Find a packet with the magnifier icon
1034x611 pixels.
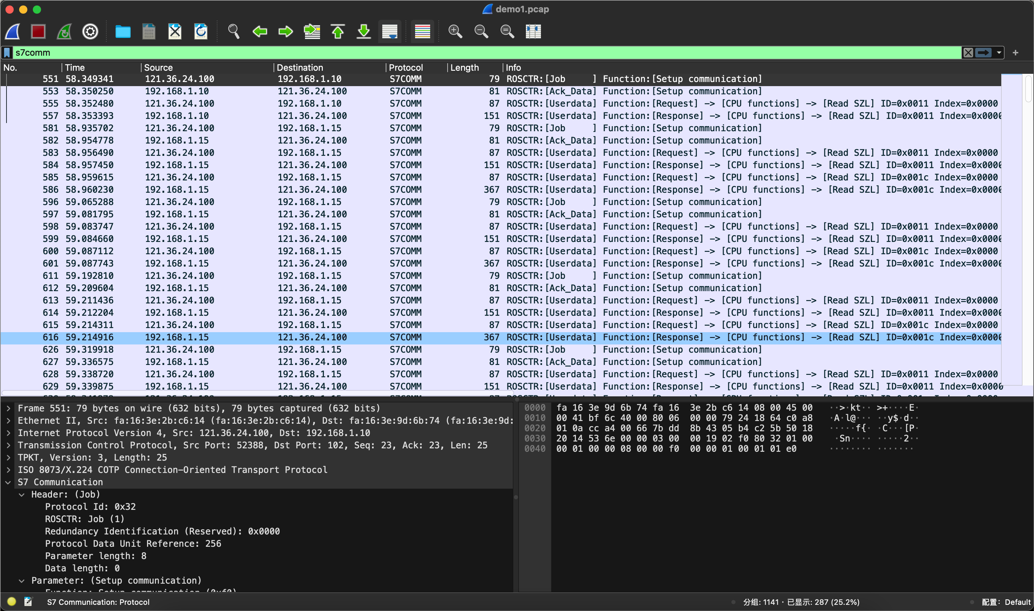[234, 31]
